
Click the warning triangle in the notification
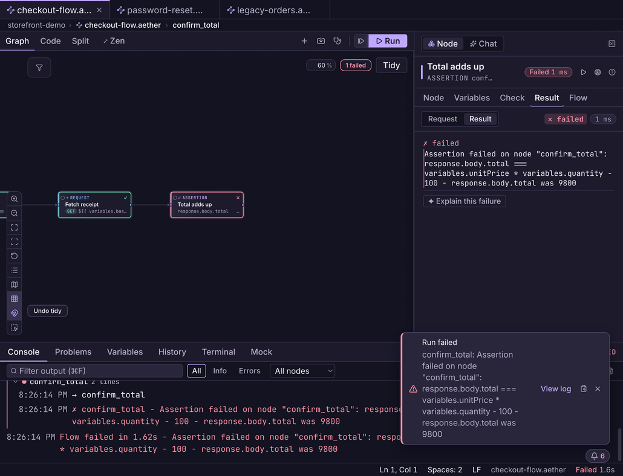(413, 389)
